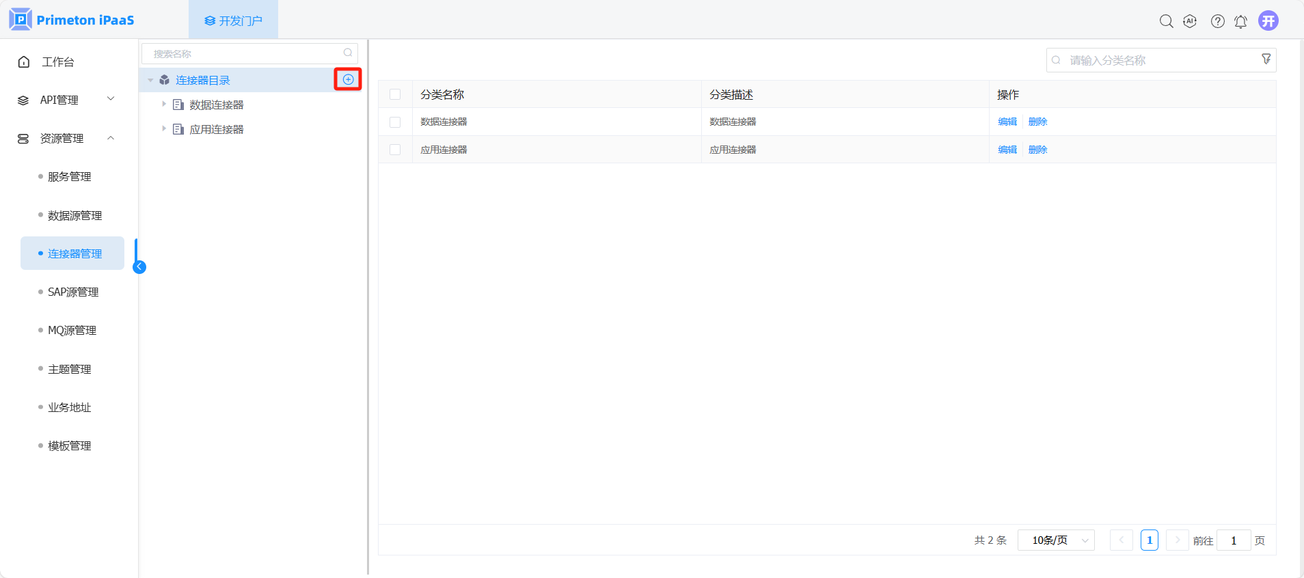
Task: Open SAP源管理 in the sidebar
Action: [x=73, y=292]
